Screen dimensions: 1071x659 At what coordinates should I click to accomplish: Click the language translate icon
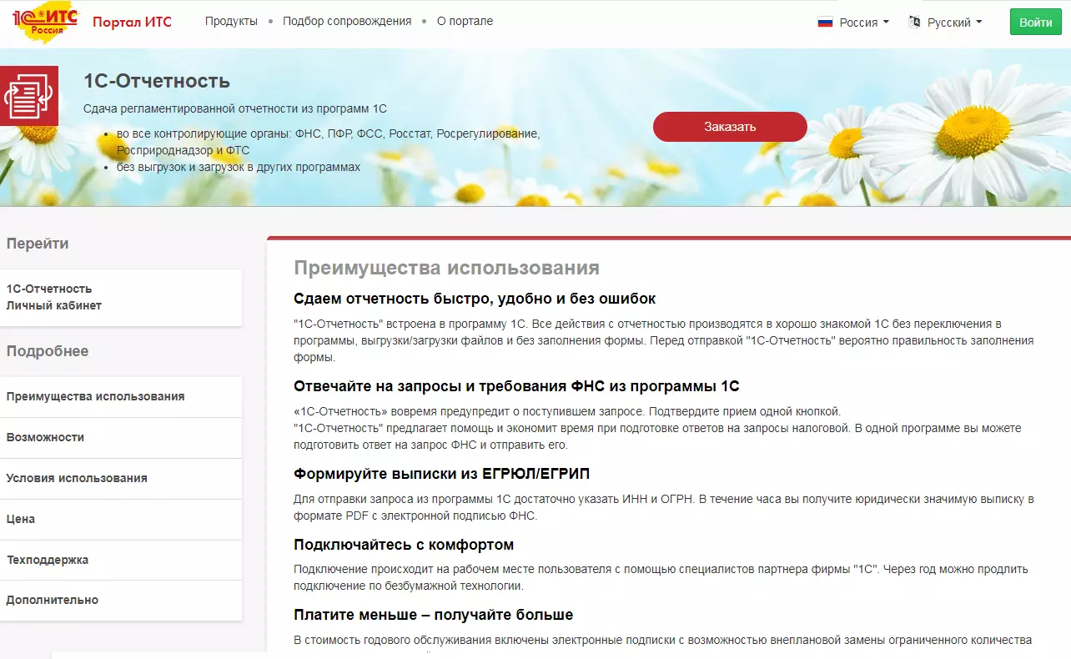(914, 23)
